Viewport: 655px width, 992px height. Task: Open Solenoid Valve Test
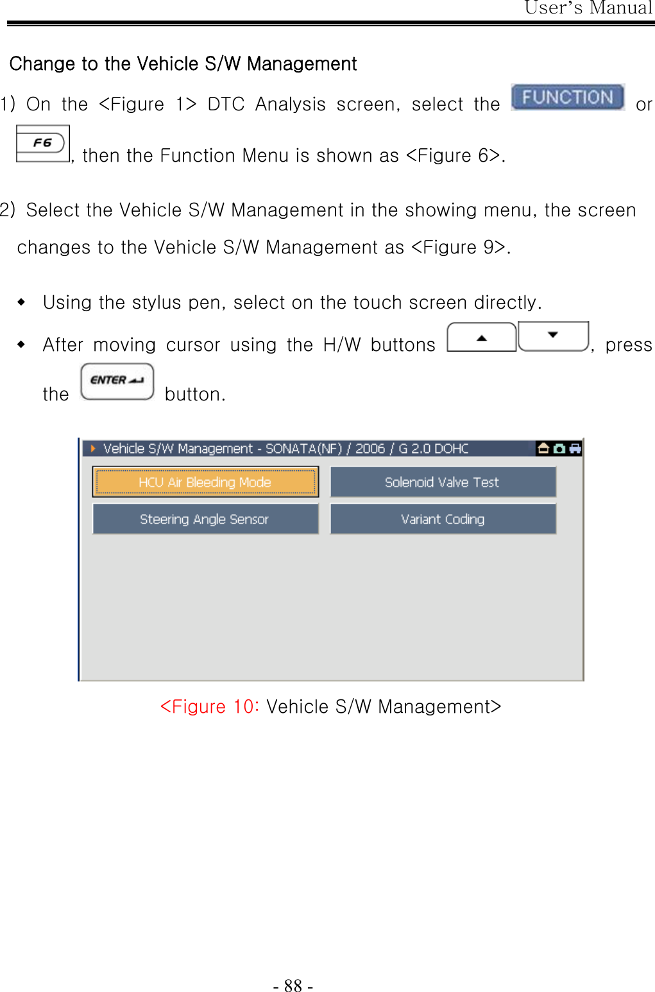(x=443, y=482)
